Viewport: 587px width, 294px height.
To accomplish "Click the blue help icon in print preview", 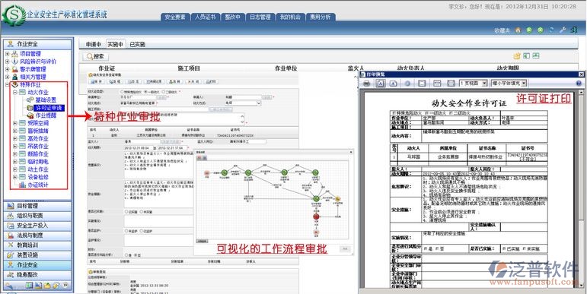I will pos(579,84).
